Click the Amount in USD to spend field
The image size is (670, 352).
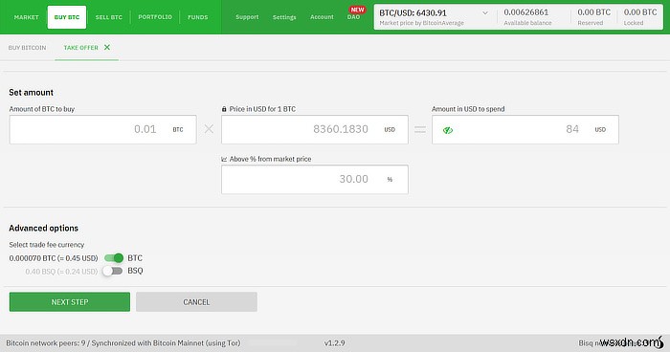(525, 129)
